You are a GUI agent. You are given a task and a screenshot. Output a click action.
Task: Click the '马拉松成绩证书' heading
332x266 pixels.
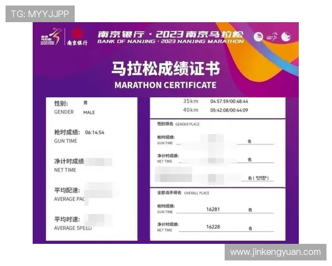coord(165,69)
